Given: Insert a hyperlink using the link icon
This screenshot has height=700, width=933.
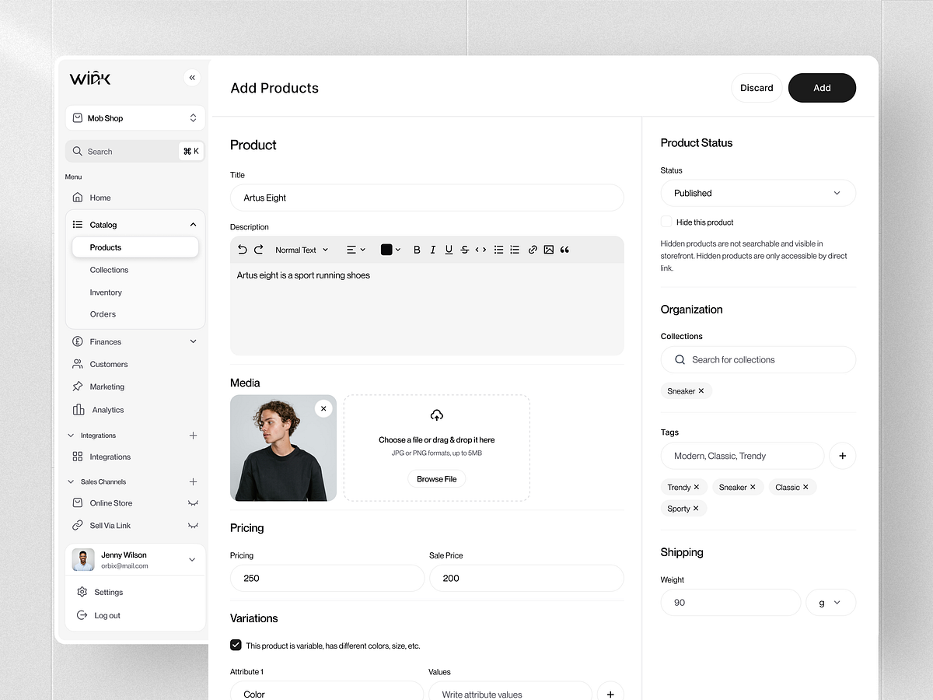Looking at the screenshot, I should point(533,249).
